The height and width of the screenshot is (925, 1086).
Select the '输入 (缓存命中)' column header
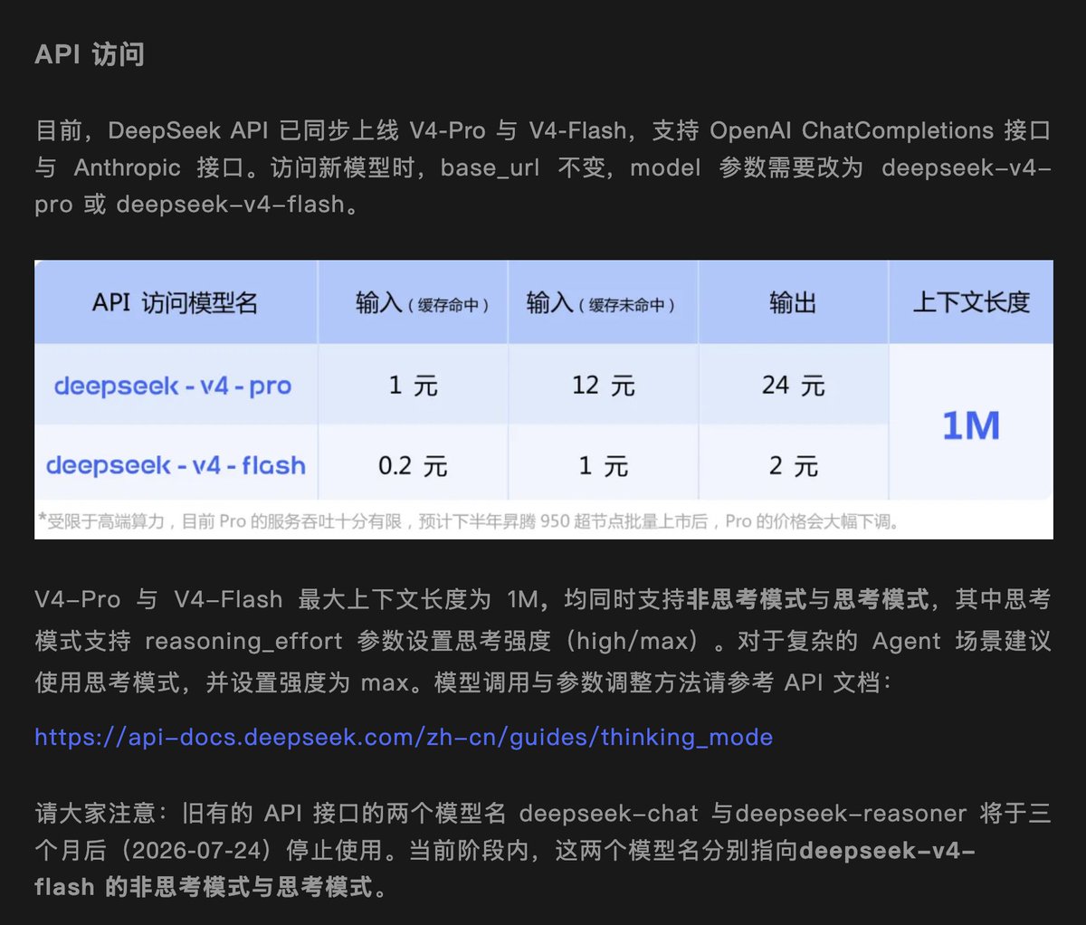pyautogui.click(x=422, y=303)
